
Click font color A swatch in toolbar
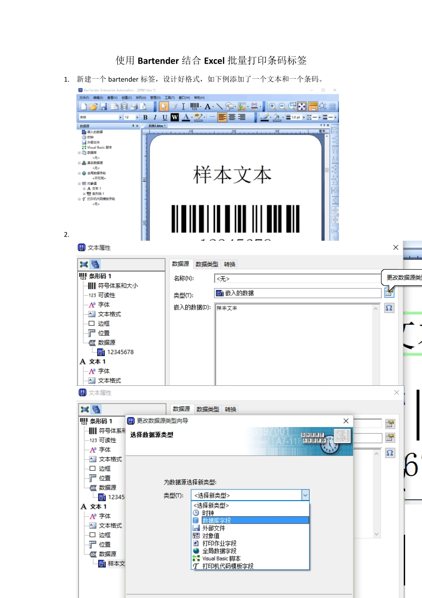click(x=186, y=117)
